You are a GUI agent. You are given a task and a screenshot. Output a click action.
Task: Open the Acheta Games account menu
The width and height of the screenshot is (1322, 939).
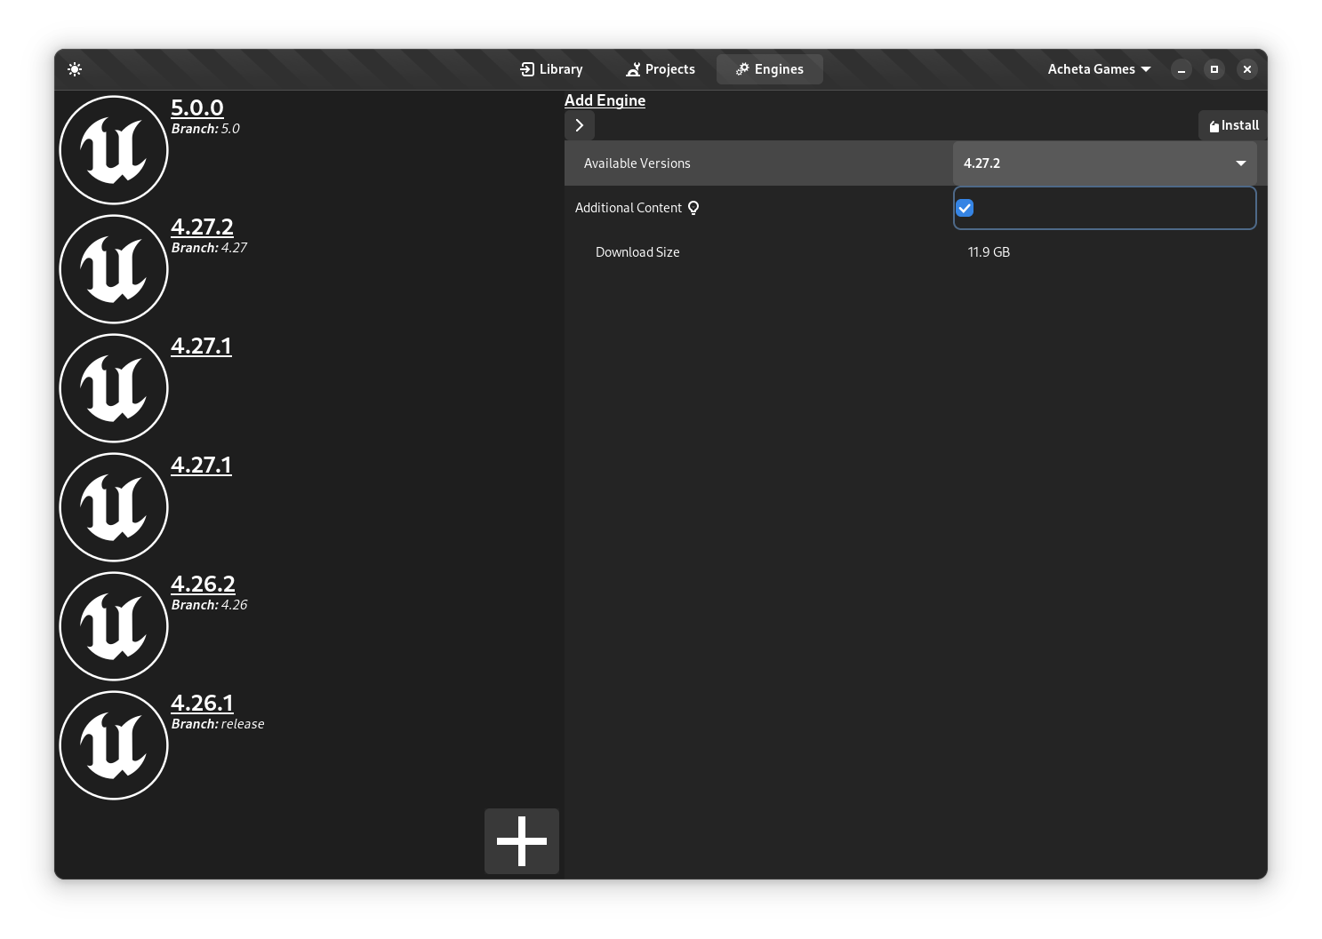click(1099, 69)
